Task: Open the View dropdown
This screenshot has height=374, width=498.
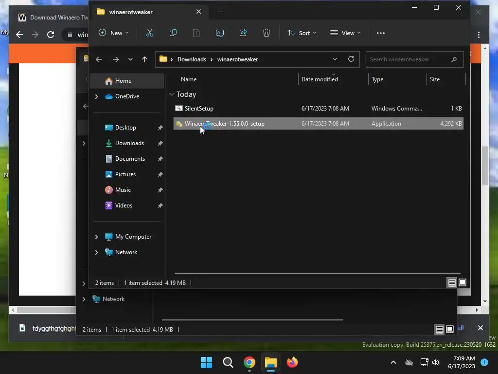Action: click(345, 33)
